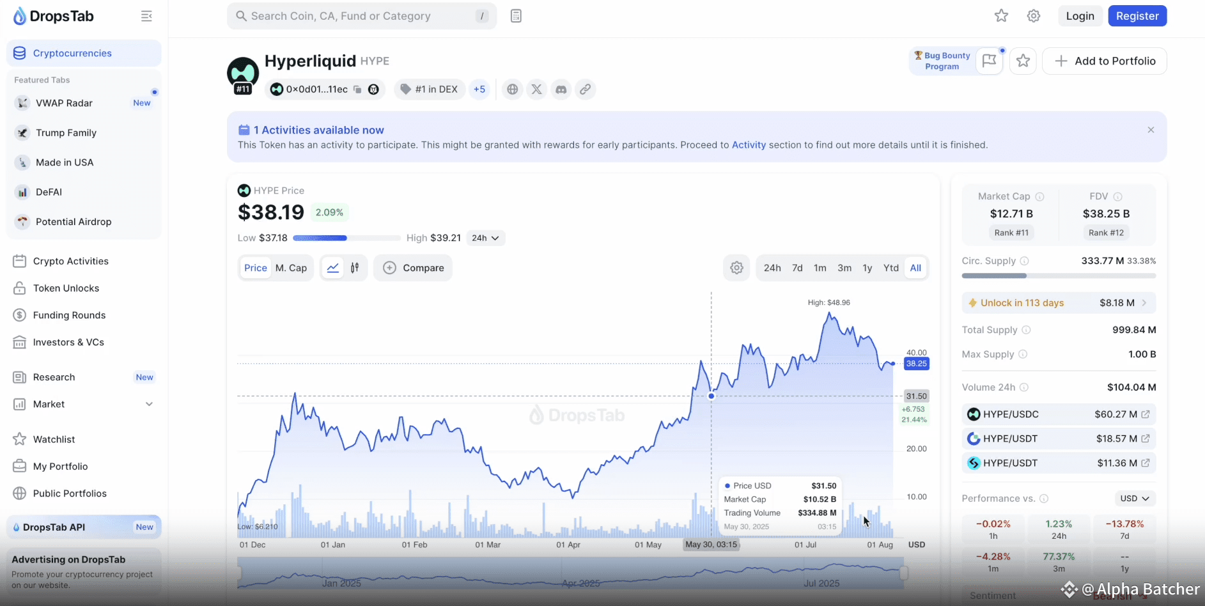1205x606 pixels.
Task: Focus the Search Coin input field
Action: 362,16
